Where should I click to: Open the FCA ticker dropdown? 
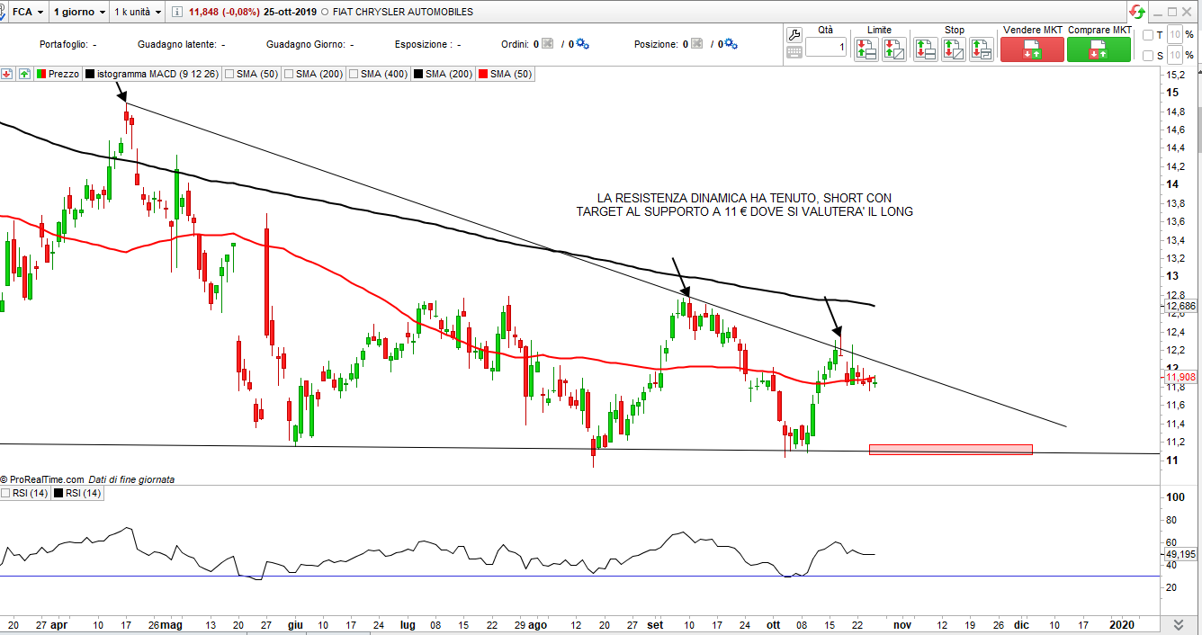click(27, 12)
